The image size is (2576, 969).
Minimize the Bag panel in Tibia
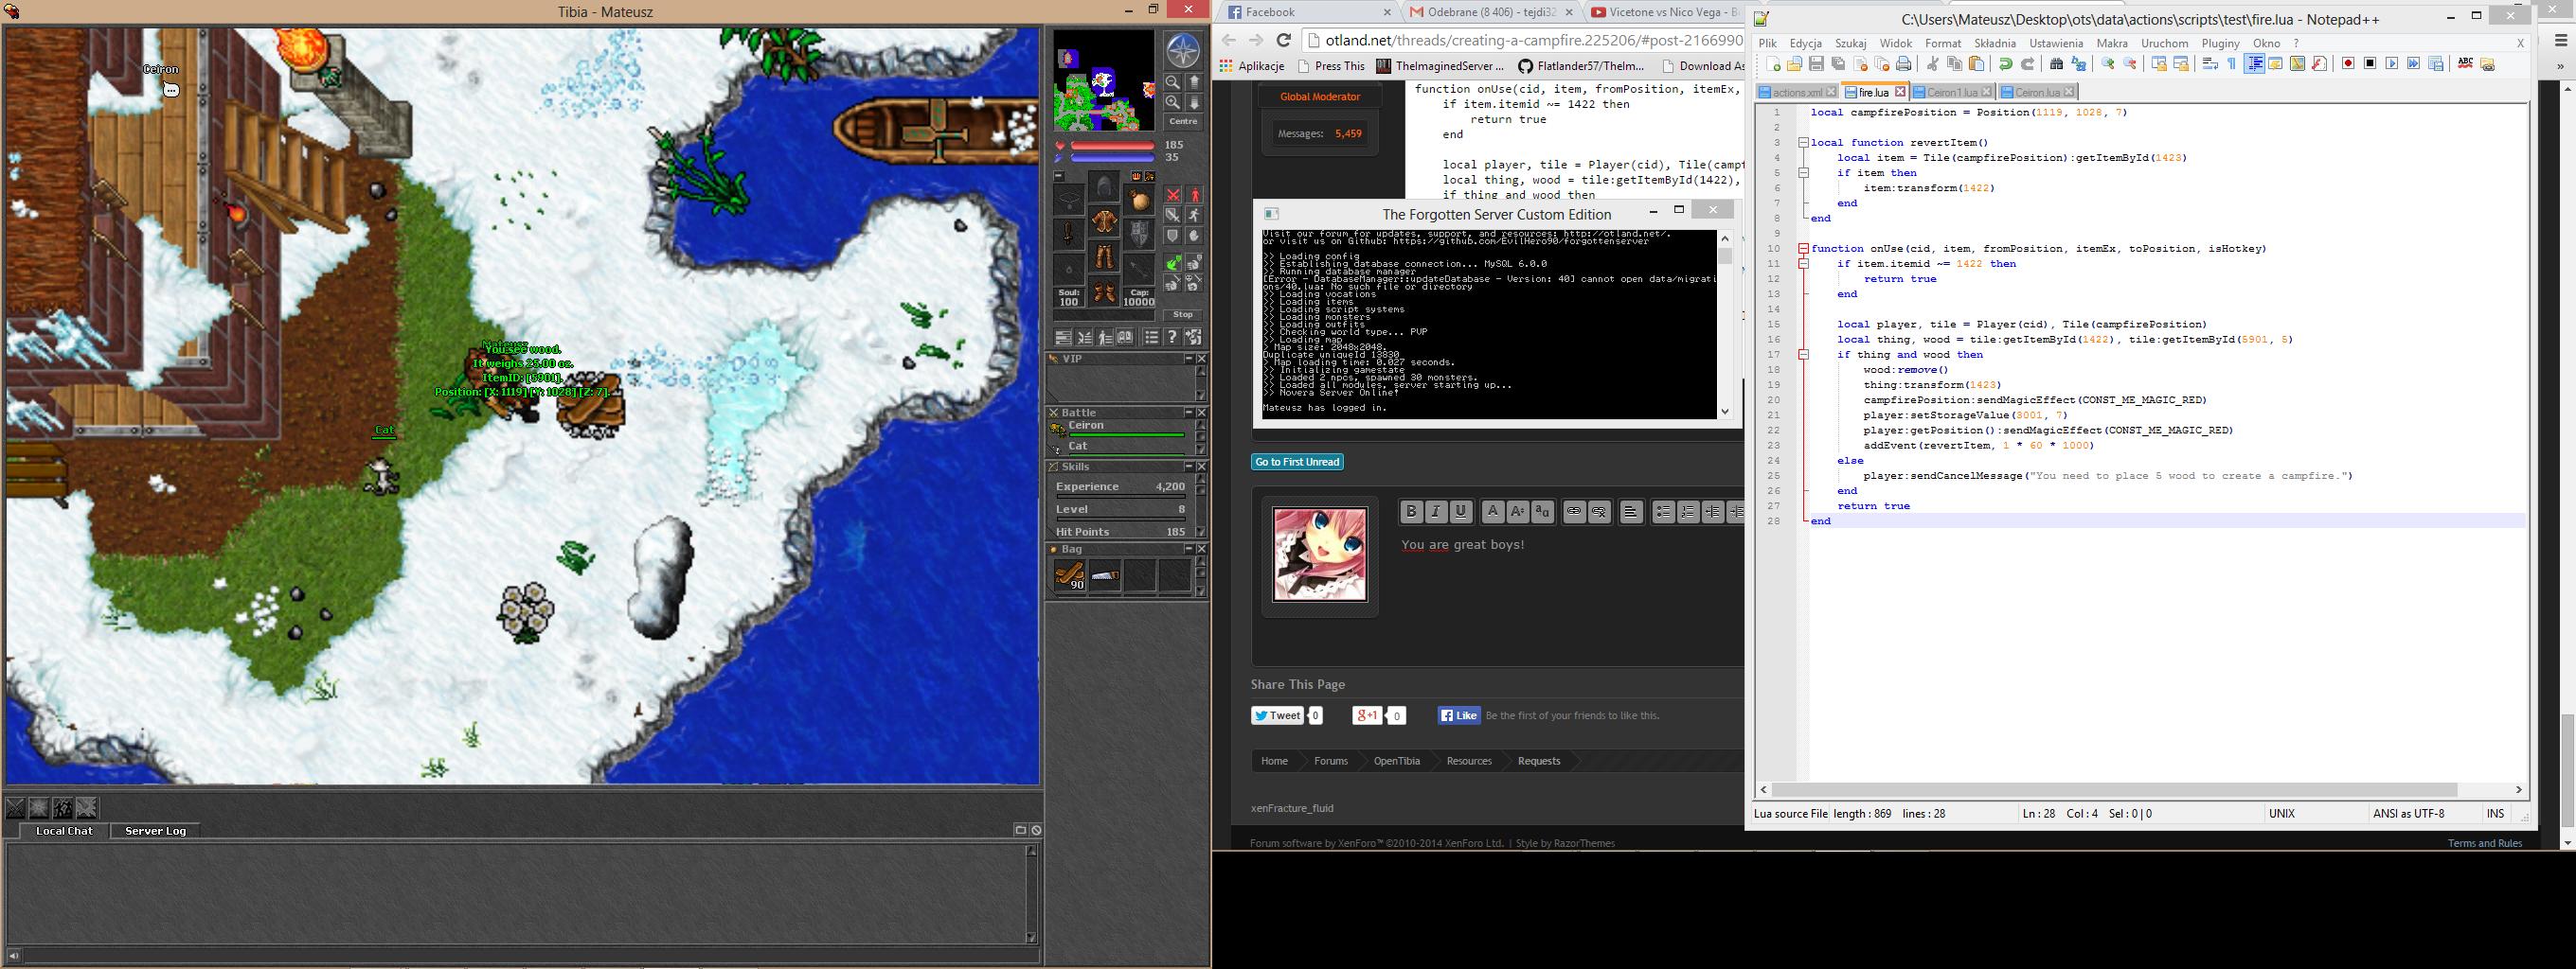[x=1189, y=550]
